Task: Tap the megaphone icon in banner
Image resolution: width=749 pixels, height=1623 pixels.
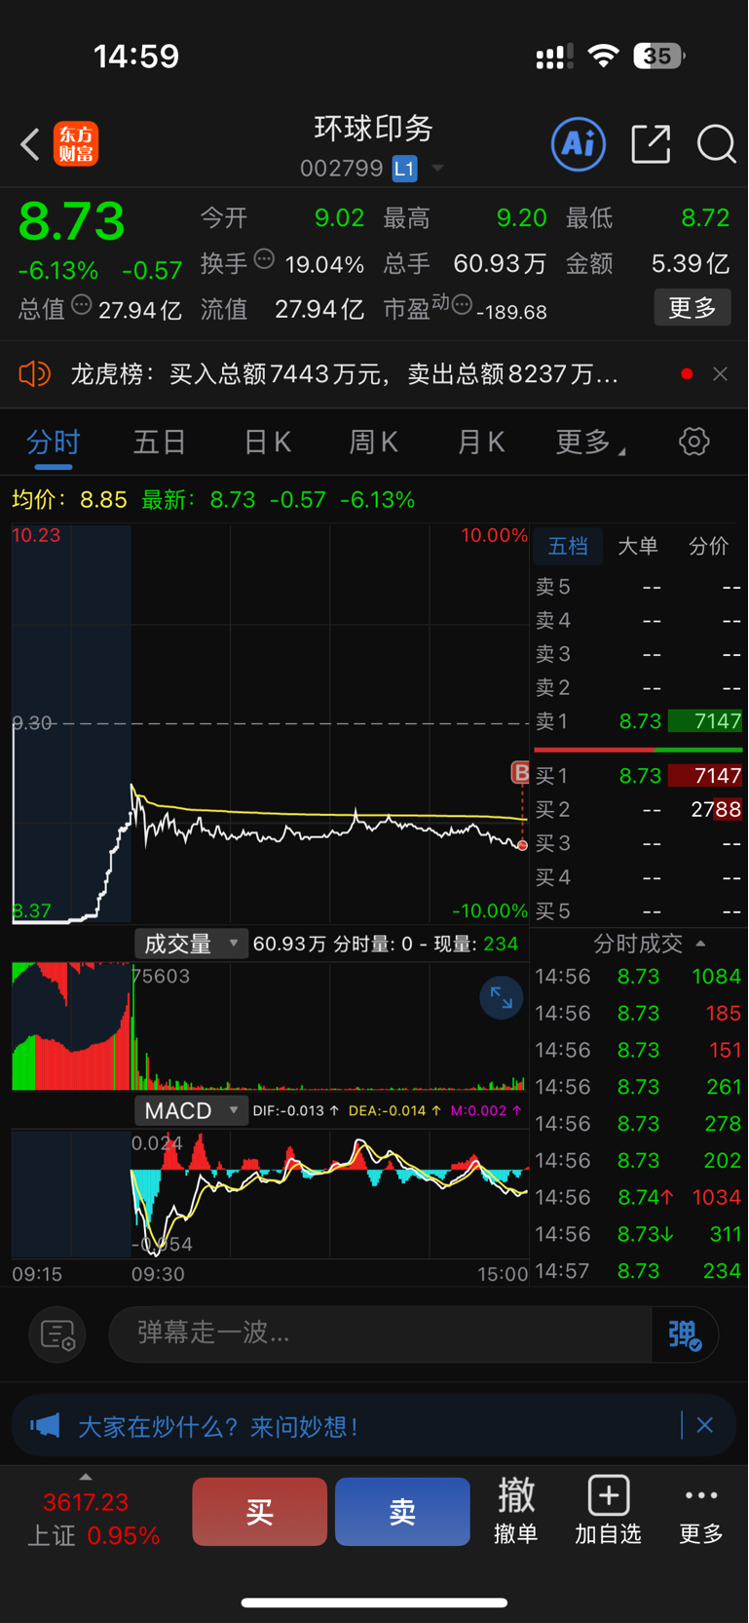Action: point(45,1426)
